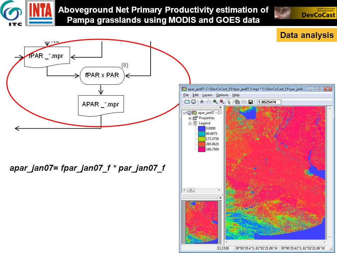Click the Entire Map toolbar icon
Screen dimensions: 337x253
tap(187, 102)
